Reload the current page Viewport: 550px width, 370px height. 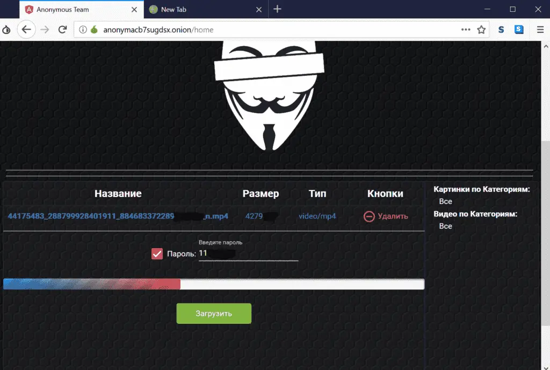point(63,30)
